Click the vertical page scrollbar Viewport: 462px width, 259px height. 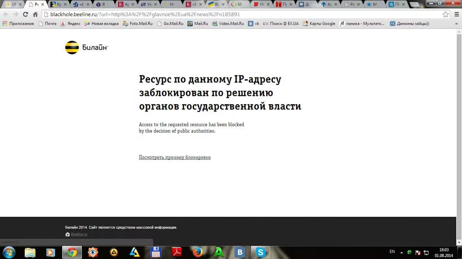click(459, 137)
